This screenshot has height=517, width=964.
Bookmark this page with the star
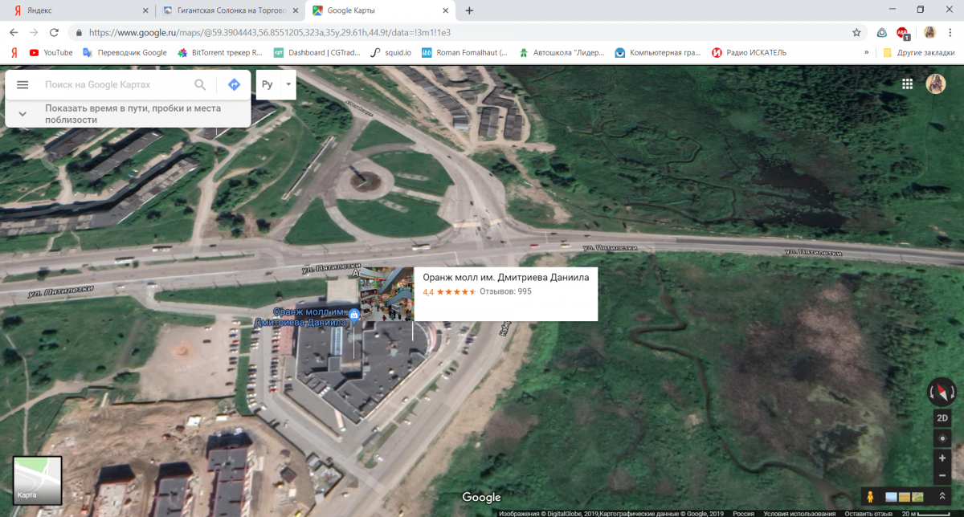tap(856, 33)
